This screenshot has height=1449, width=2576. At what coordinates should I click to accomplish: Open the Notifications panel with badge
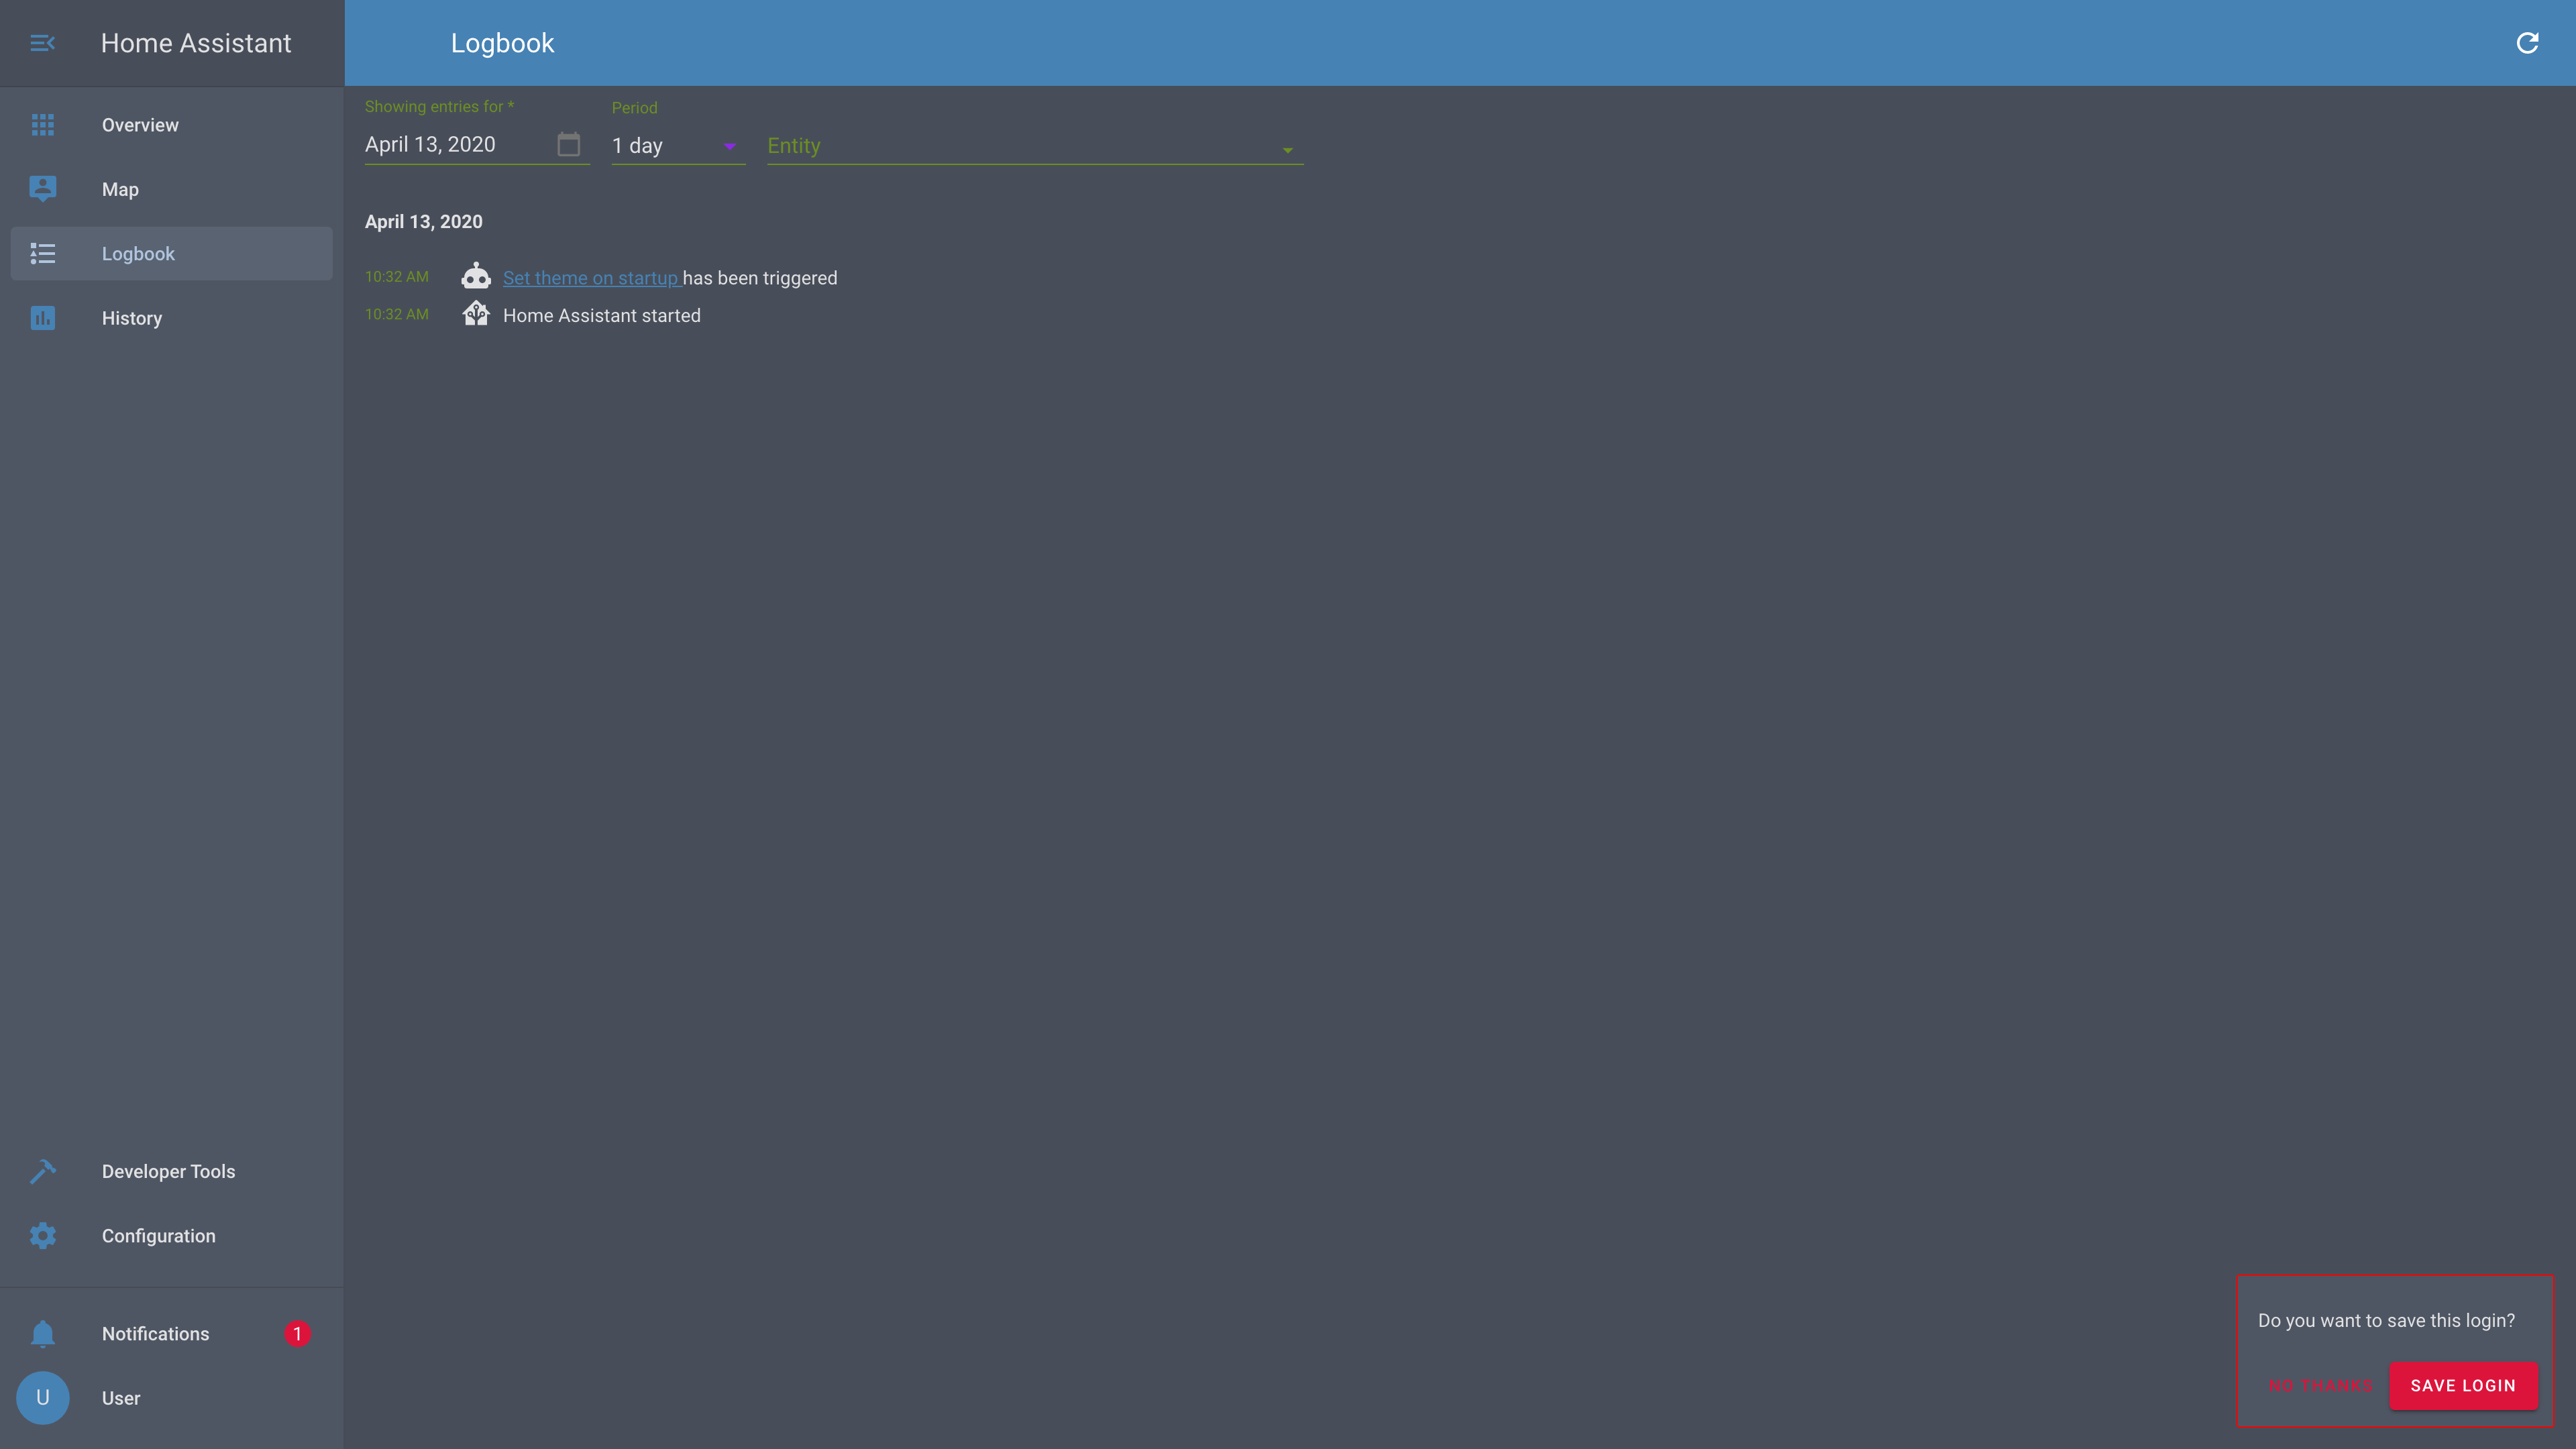(x=172, y=1334)
